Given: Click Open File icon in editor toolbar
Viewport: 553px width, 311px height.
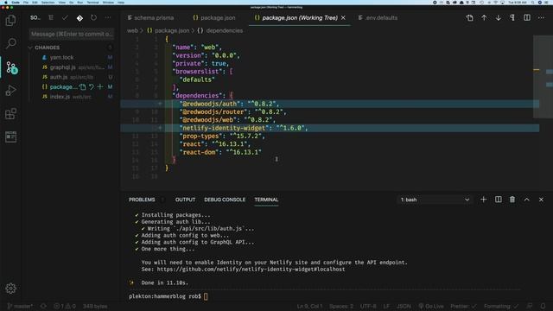Looking at the screenshot, I should (x=469, y=17).
